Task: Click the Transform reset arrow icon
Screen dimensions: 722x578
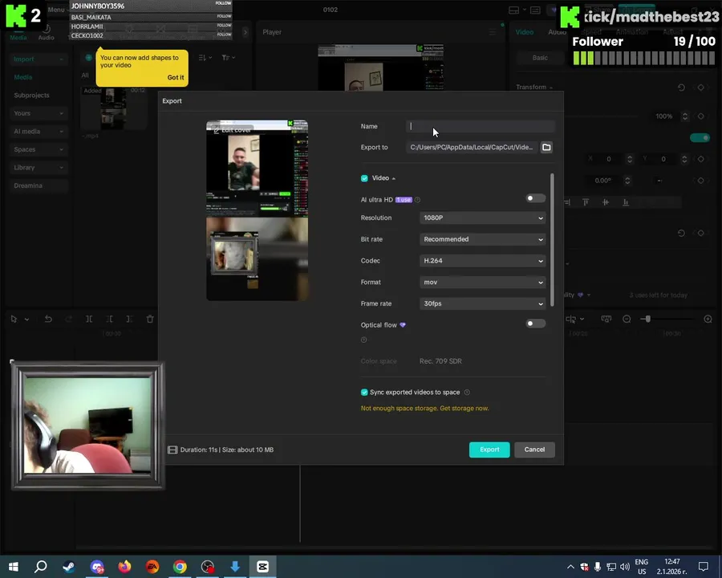Action: coord(681,88)
